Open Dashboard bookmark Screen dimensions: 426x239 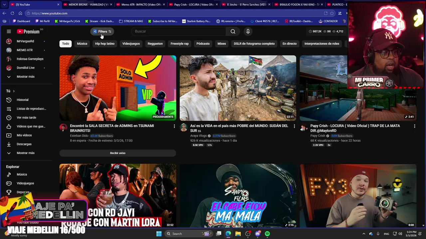click(x=21, y=21)
